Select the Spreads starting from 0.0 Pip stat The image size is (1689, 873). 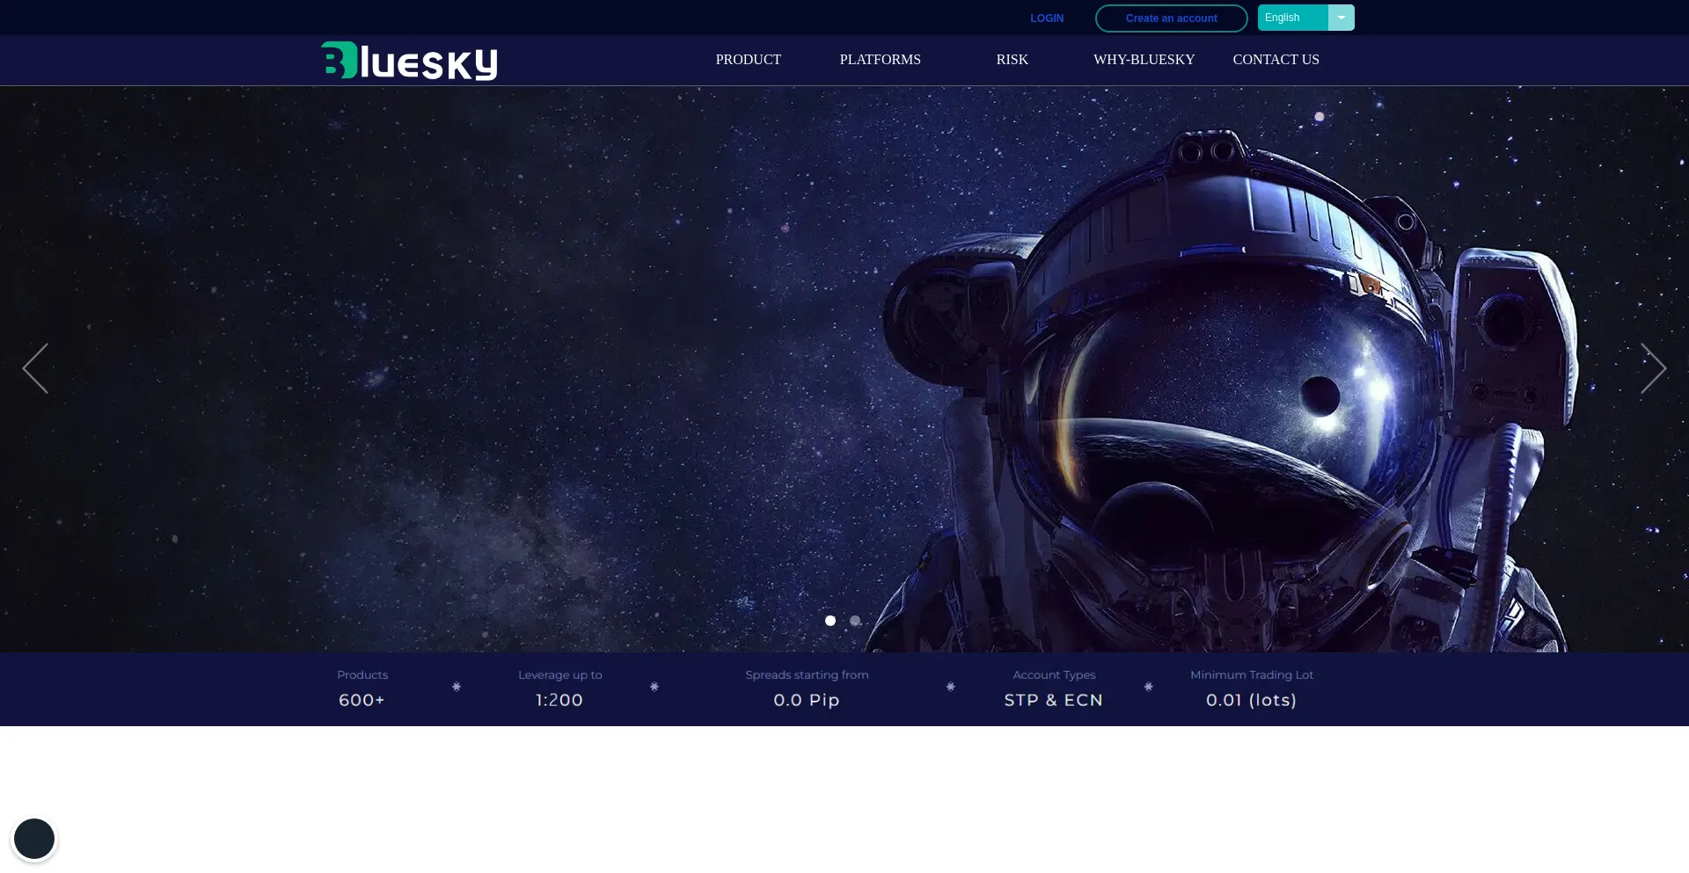click(807, 688)
